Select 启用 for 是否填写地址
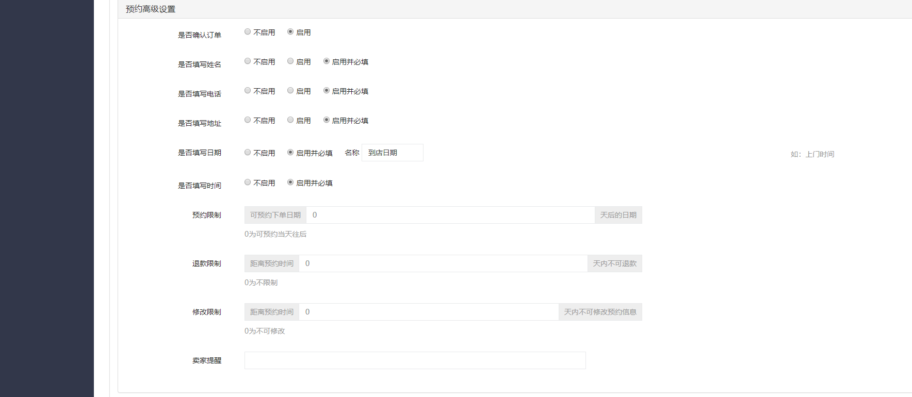Image resolution: width=912 pixels, height=397 pixels. 290,120
